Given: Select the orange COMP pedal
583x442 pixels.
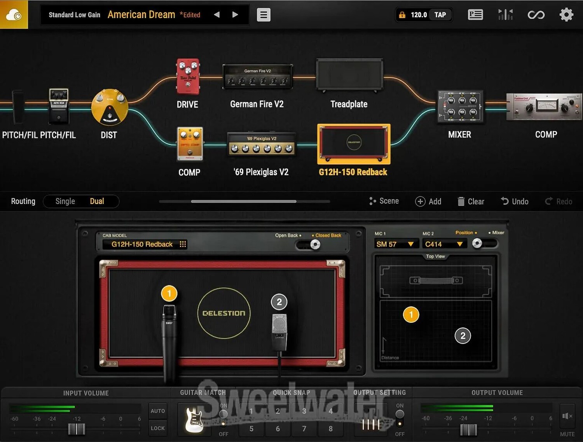Looking at the screenshot, I should pyautogui.click(x=190, y=144).
